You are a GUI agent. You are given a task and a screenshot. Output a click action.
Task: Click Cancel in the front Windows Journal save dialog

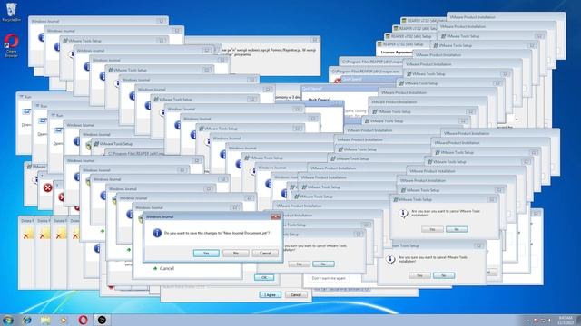[x=265, y=254]
